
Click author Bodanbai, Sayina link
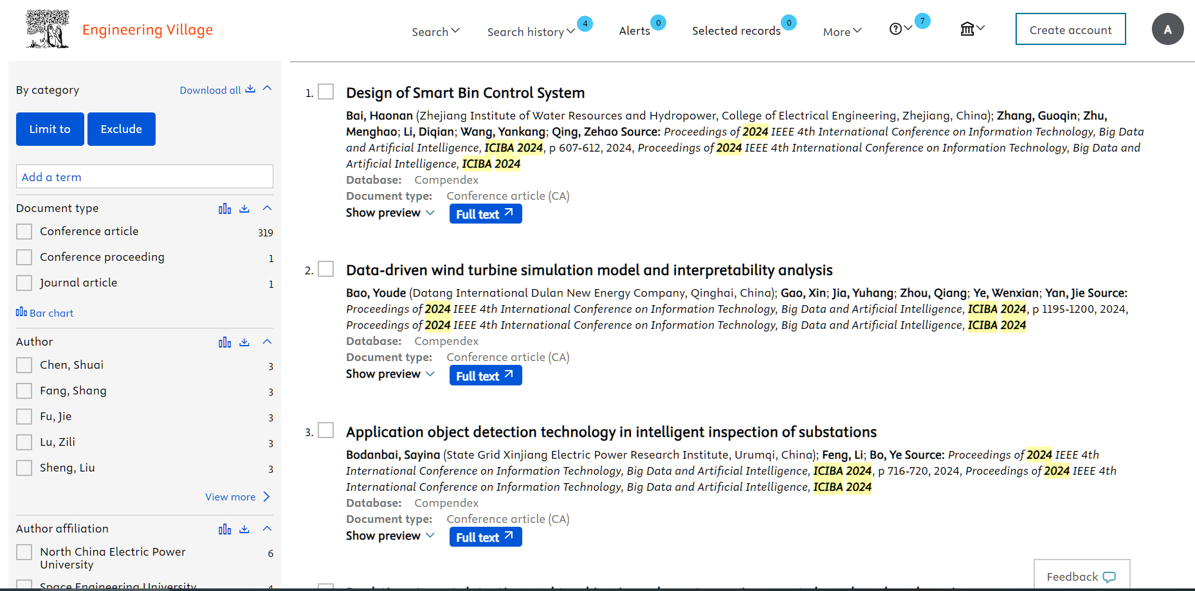(x=393, y=455)
